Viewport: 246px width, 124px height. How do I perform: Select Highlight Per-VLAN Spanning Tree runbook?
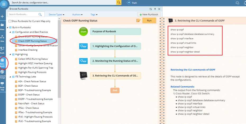[x=36, y=68]
